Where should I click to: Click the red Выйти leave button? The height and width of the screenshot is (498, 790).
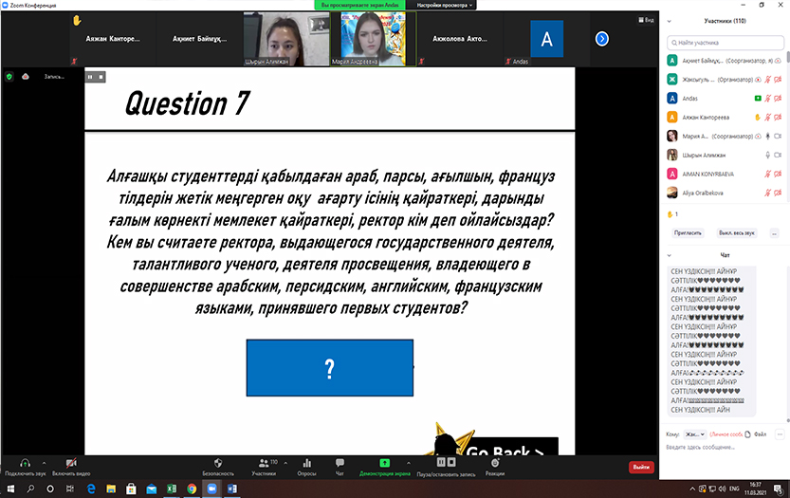coord(641,467)
